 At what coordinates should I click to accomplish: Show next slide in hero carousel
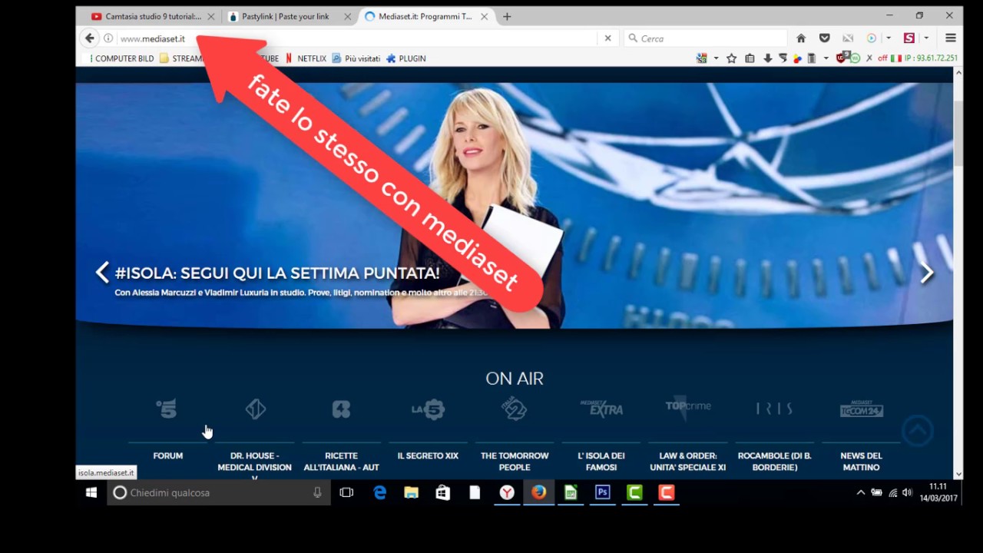[927, 272]
